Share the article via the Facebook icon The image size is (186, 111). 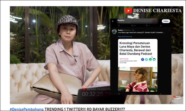click(143, 59)
